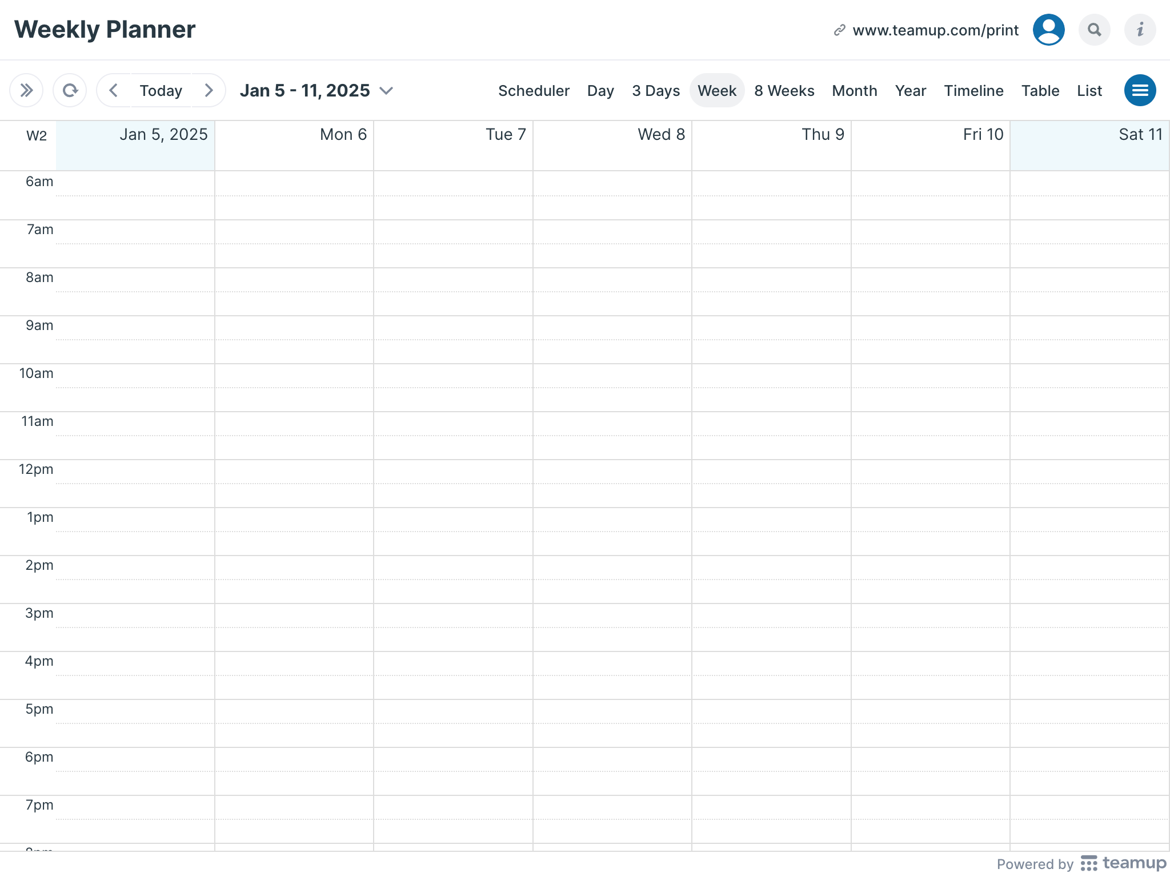
Task: Switch to Month view
Action: click(x=854, y=90)
